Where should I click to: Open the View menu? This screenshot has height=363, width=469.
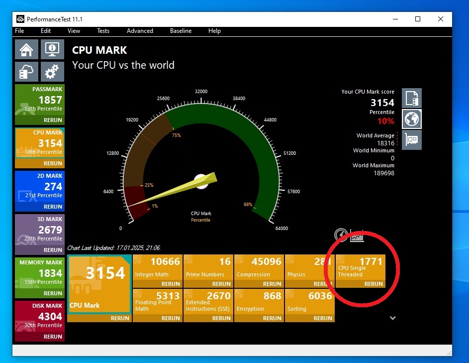tap(74, 31)
